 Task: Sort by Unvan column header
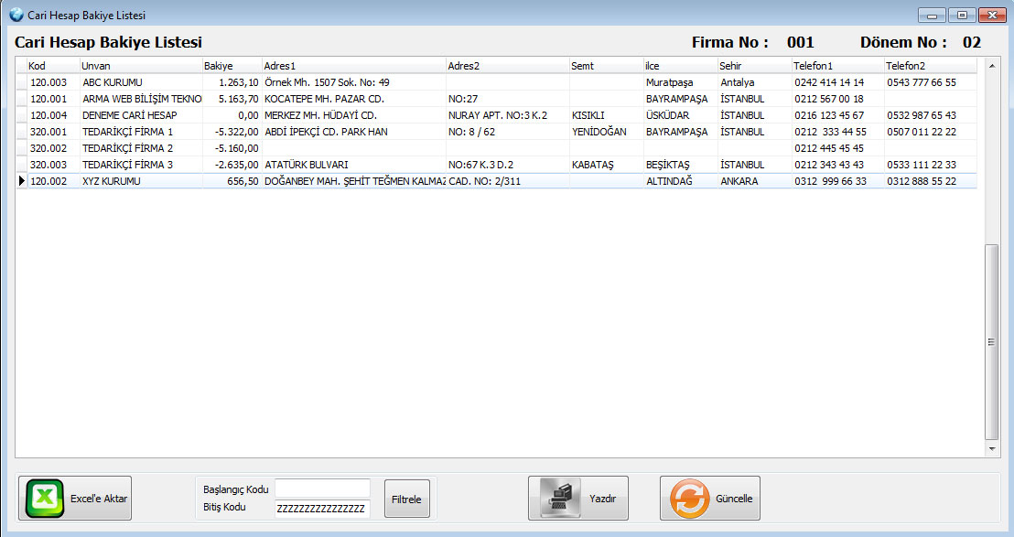pos(141,66)
